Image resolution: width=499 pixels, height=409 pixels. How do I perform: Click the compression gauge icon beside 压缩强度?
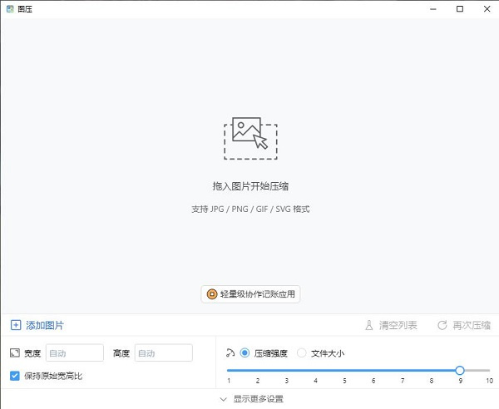[230, 352]
